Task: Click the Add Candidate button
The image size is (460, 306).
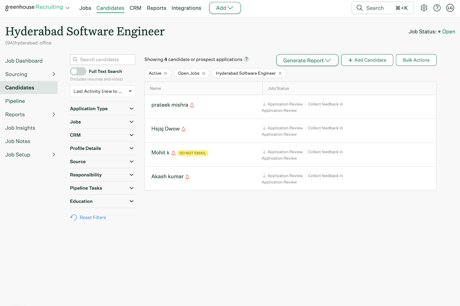Action: (x=367, y=60)
